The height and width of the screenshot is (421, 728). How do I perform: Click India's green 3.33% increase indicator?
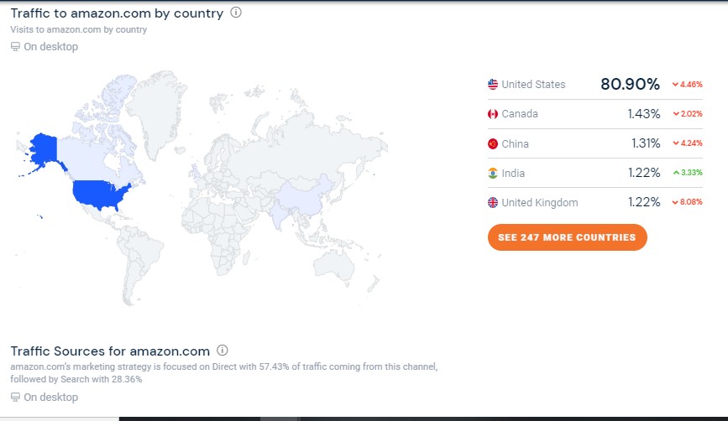pos(687,173)
